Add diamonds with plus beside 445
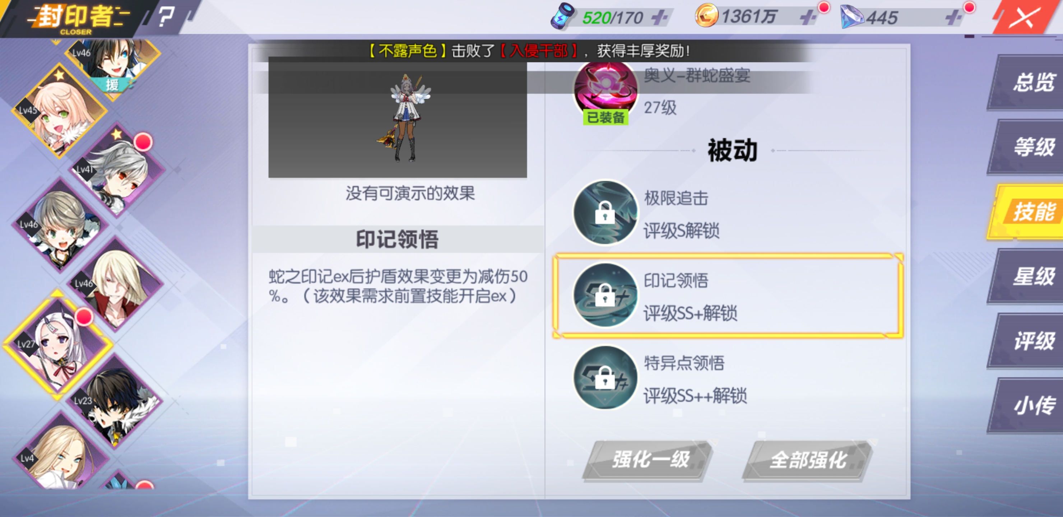Viewport: 1063px width, 517px height. (x=953, y=18)
